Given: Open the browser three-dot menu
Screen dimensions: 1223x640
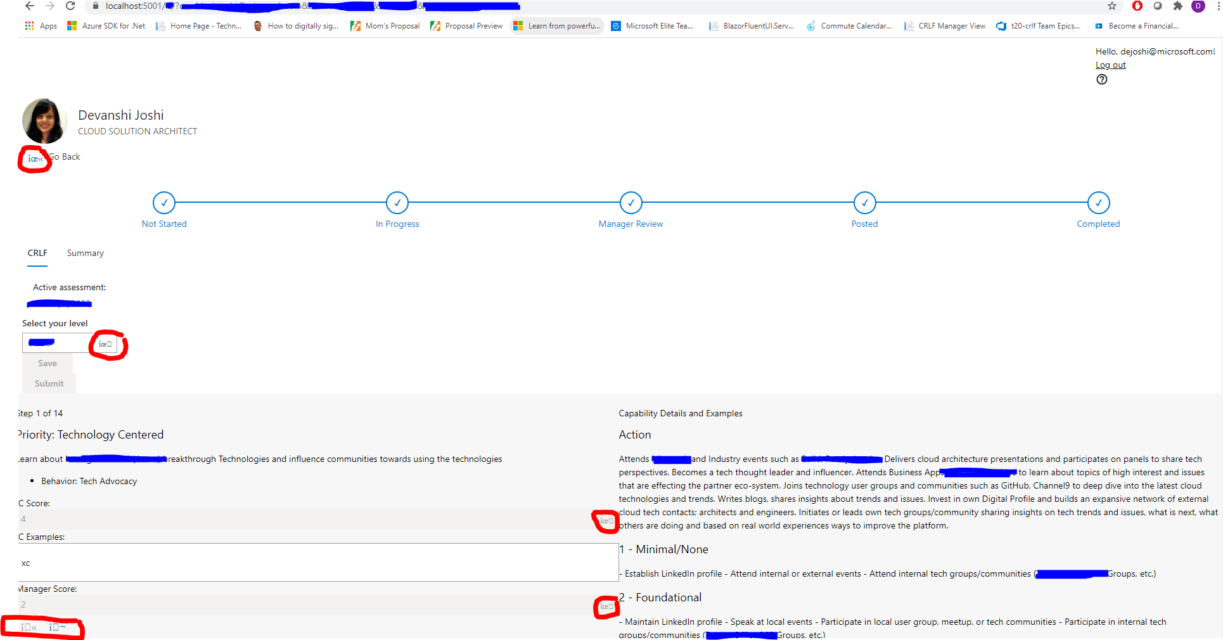Looking at the screenshot, I should click(1217, 6).
